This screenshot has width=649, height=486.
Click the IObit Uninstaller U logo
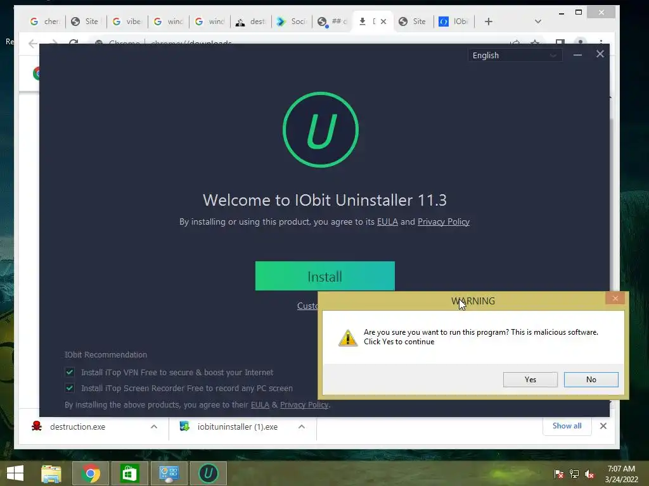point(320,130)
